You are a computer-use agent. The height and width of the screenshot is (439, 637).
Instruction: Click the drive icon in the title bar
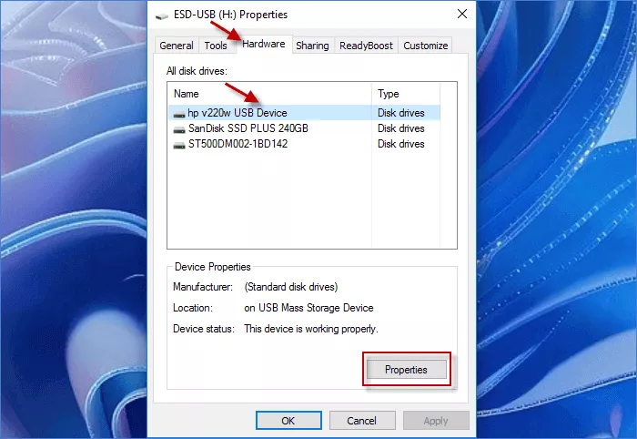click(x=162, y=15)
